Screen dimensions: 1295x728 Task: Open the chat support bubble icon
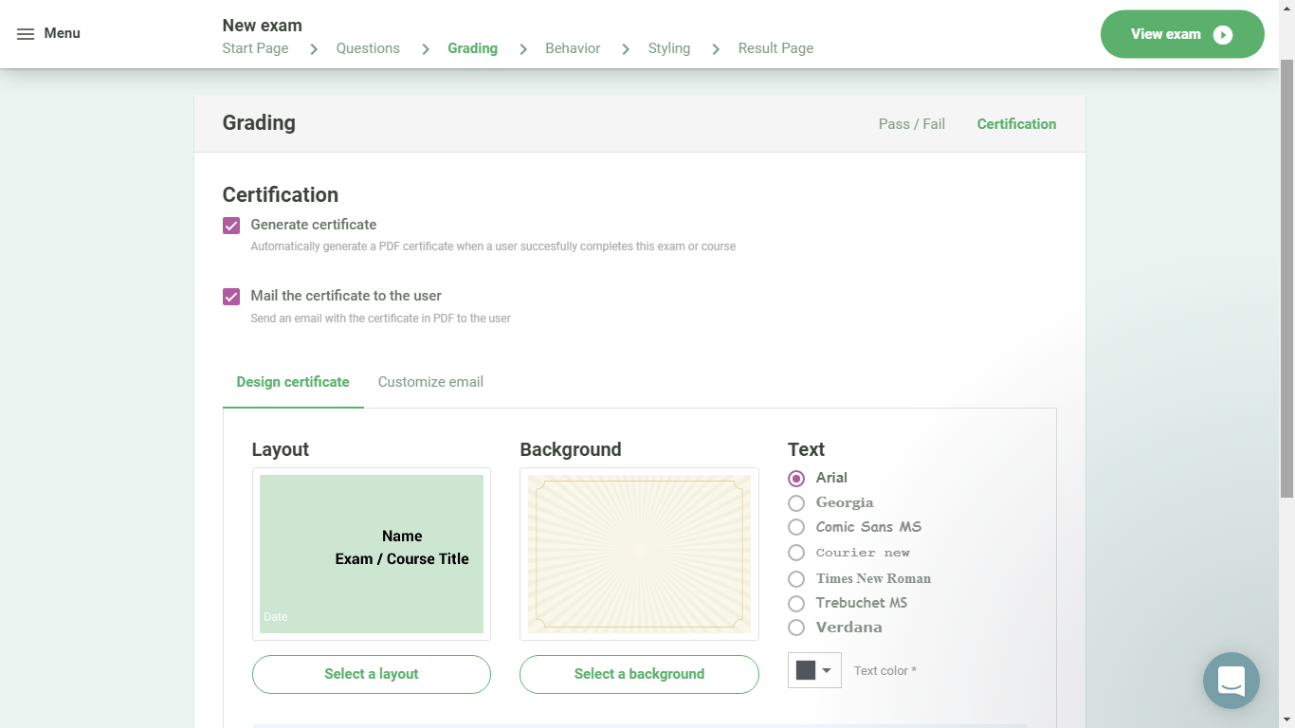pyautogui.click(x=1231, y=681)
